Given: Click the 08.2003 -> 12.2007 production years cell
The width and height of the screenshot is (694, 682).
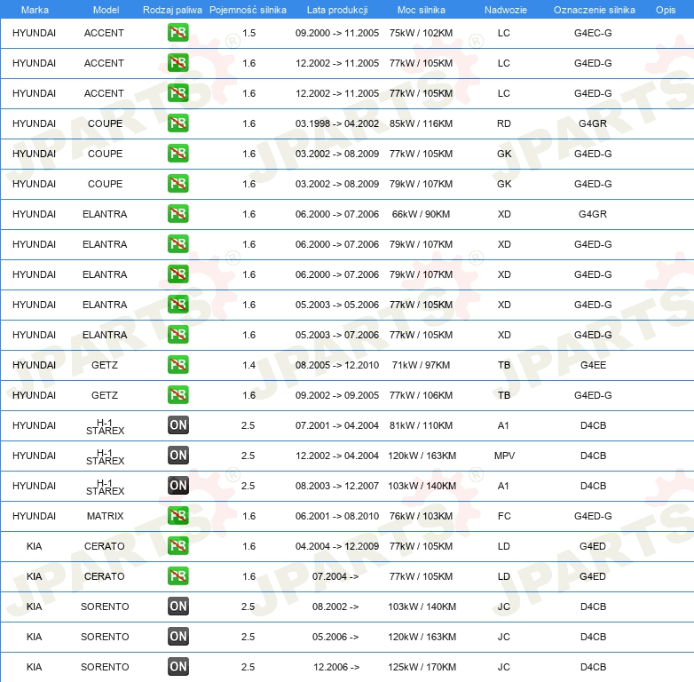Looking at the screenshot, I should coord(337,486).
